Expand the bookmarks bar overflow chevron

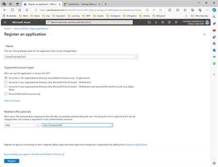tap(186, 16)
